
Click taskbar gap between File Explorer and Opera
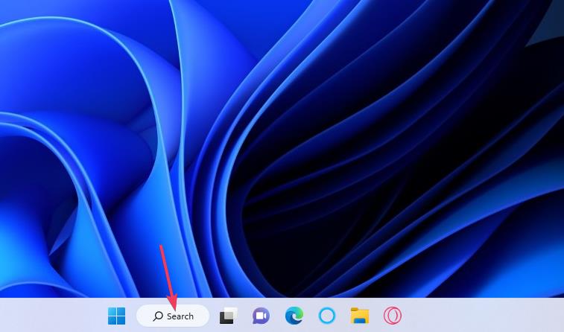(x=376, y=316)
